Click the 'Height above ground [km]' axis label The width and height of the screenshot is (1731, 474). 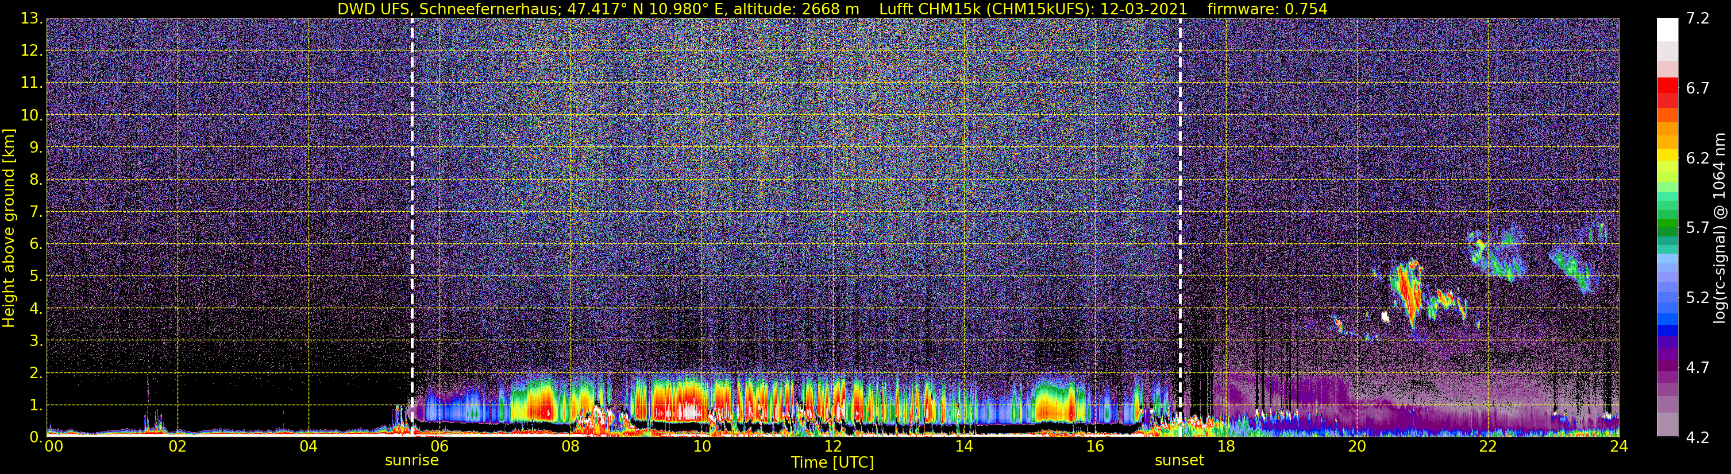[x=9, y=228]
